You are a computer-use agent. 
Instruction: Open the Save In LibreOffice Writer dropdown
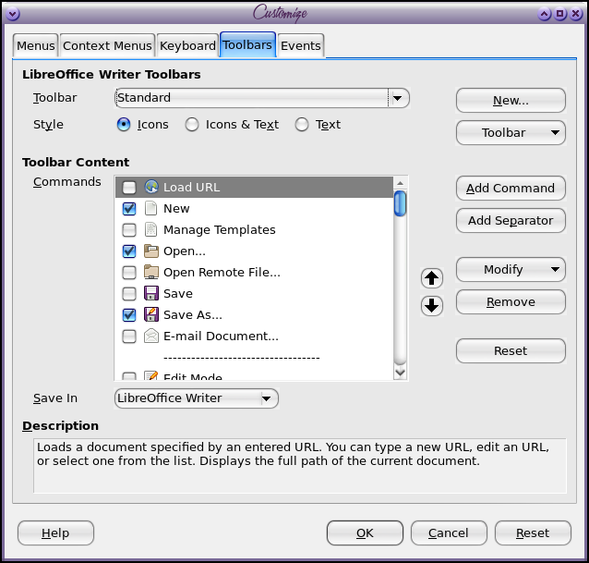(x=197, y=398)
